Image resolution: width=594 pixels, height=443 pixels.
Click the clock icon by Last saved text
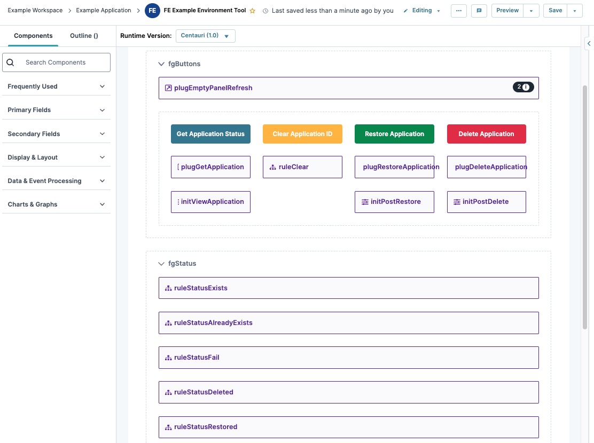click(265, 11)
